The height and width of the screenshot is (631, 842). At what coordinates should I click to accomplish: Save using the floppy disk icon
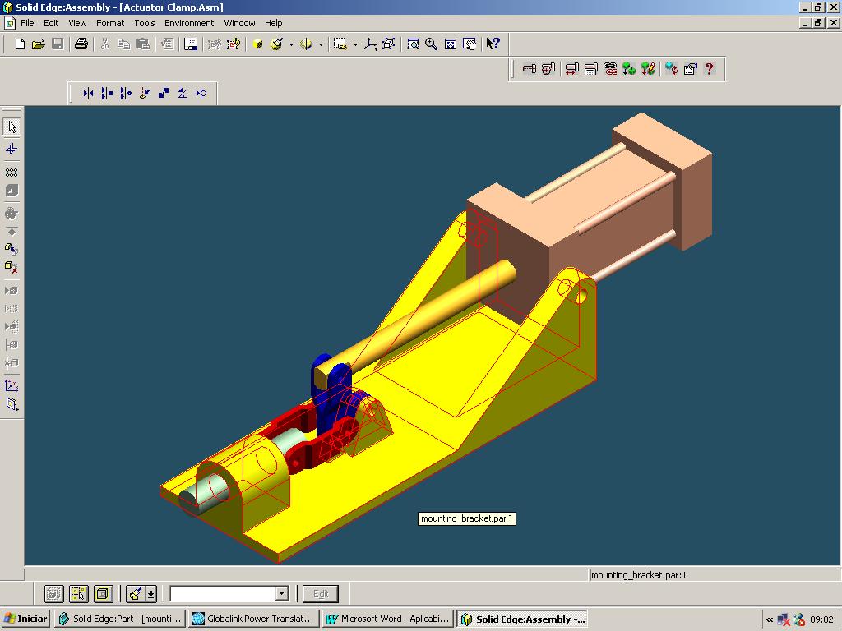(58, 44)
